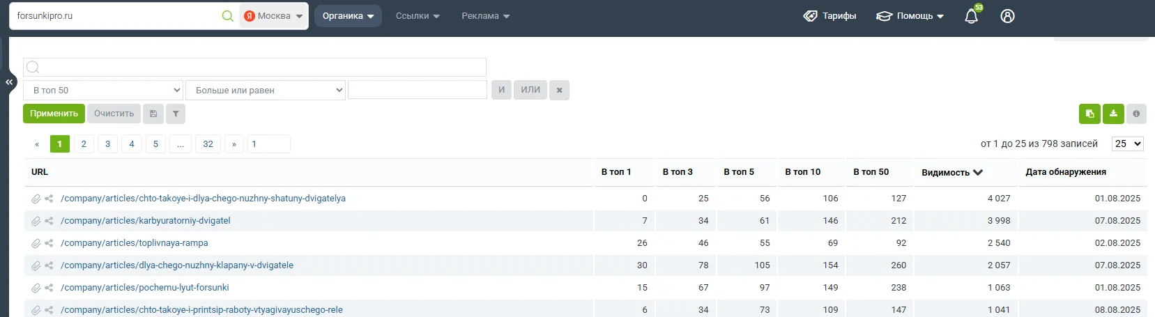Screen dimensions: 1155x317
Task: Open the Помощь menu
Action: pos(910,16)
